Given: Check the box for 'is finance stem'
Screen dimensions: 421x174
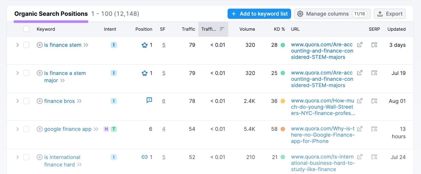Looking at the screenshot, I should coord(26,45).
